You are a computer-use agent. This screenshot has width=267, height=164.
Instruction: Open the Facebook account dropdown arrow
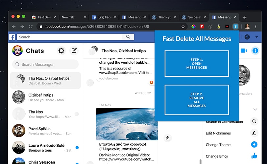[x=256, y=37]
